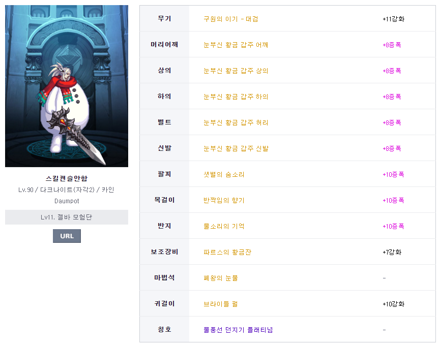Open bracelet item 샛별의 숨소리

[x=224, y=174]
